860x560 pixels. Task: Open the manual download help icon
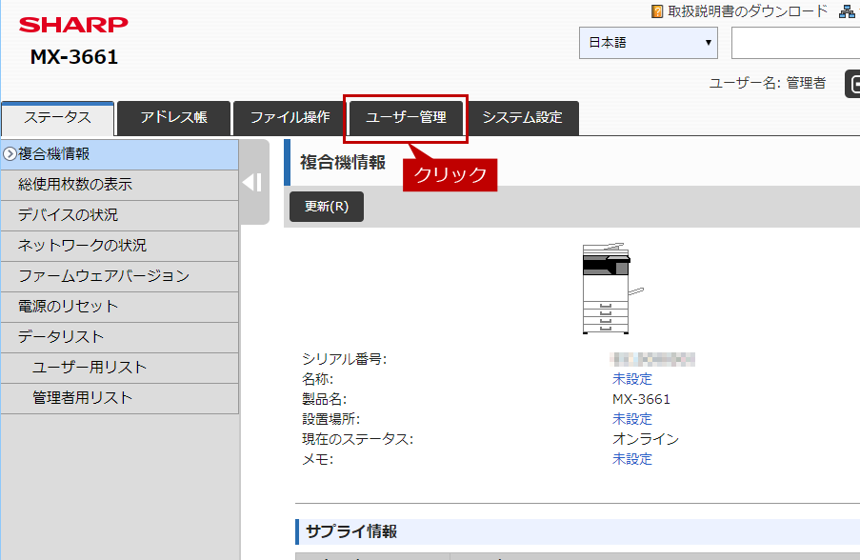(x=656, y=11)
